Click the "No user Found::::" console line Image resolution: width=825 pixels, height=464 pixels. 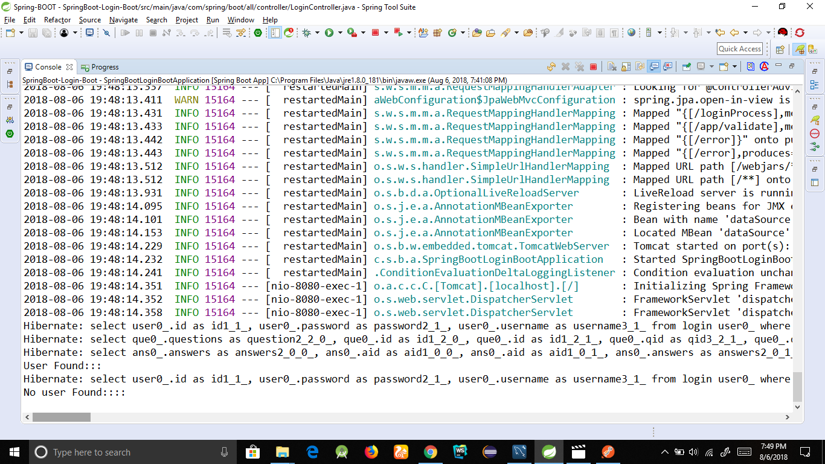coord(74,393)
